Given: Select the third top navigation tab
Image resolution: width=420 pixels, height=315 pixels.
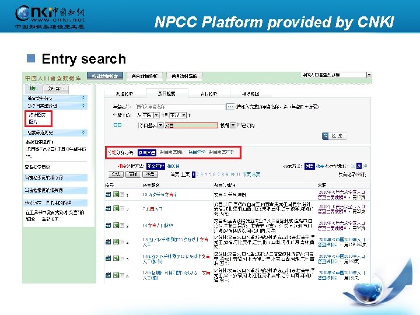Looking at the screenshot, I should click(184, 76).
